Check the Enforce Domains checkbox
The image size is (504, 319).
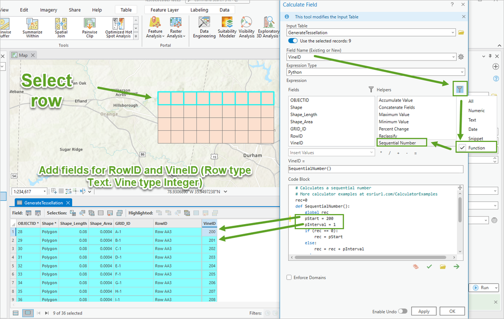pos(289,277)
